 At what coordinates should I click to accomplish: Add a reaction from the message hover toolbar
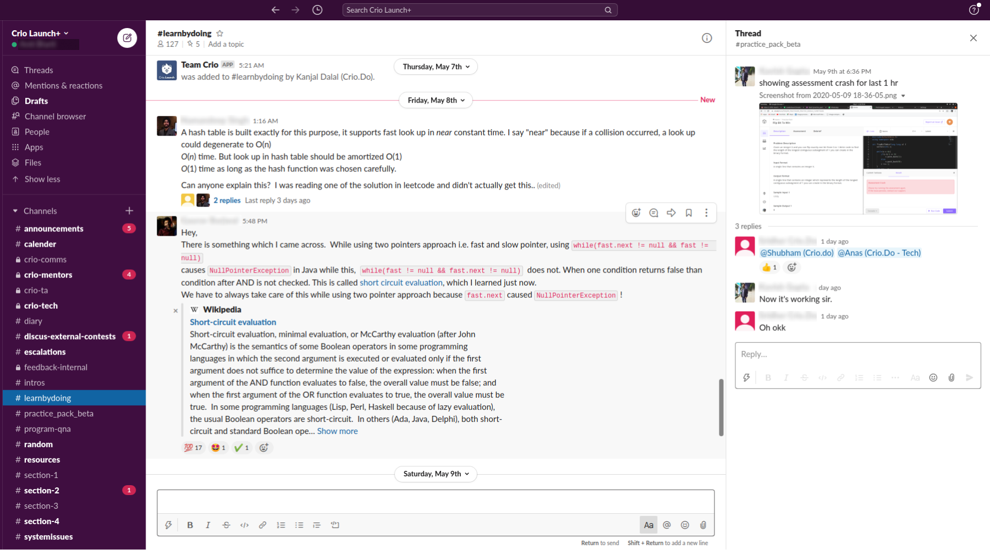point(636,213)
